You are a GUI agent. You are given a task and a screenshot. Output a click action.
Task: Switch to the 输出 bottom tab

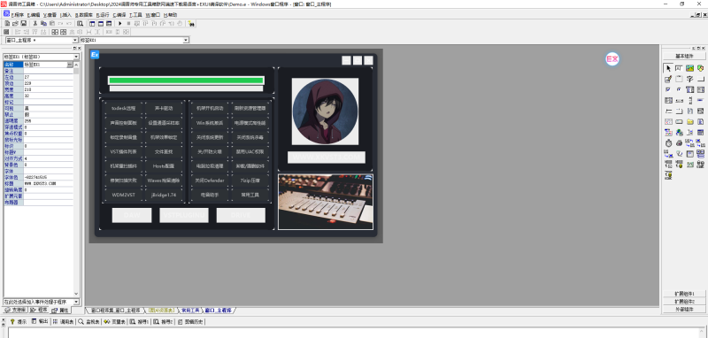tap(40, 322)
